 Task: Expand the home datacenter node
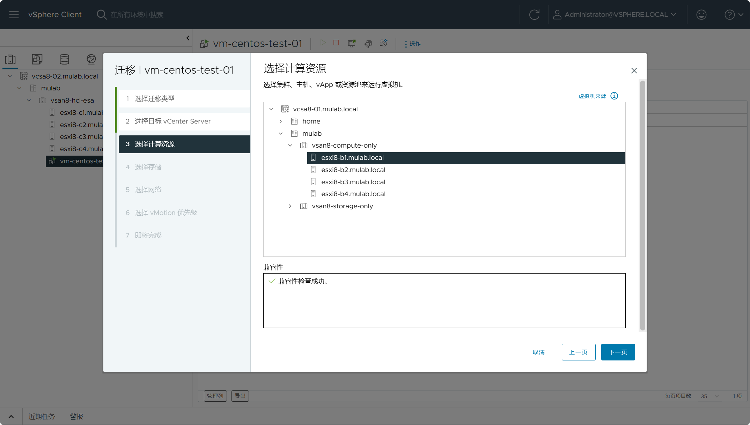(x=281, y=121)
